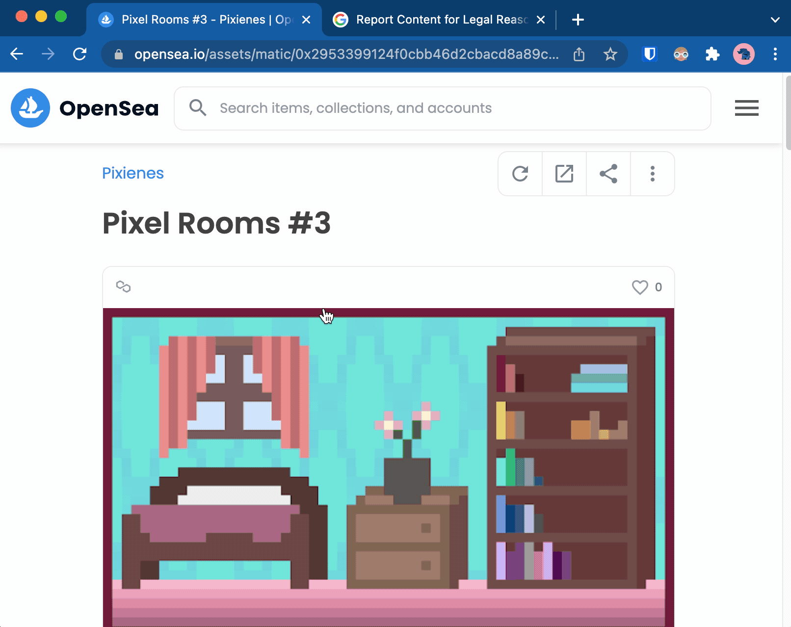Open the Chrome extensions puzzle icon

click(x=712, y=54)
